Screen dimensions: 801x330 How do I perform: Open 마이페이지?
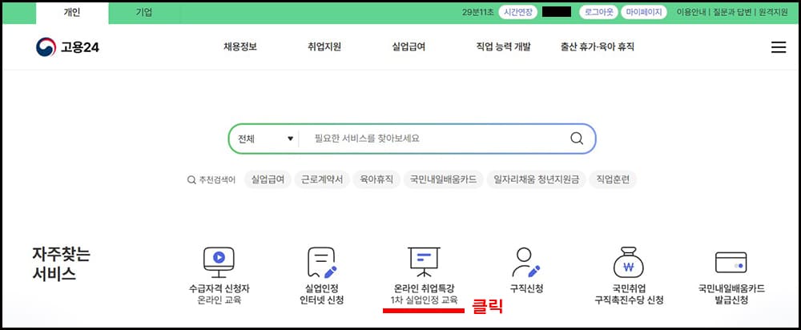pos(644,12)
